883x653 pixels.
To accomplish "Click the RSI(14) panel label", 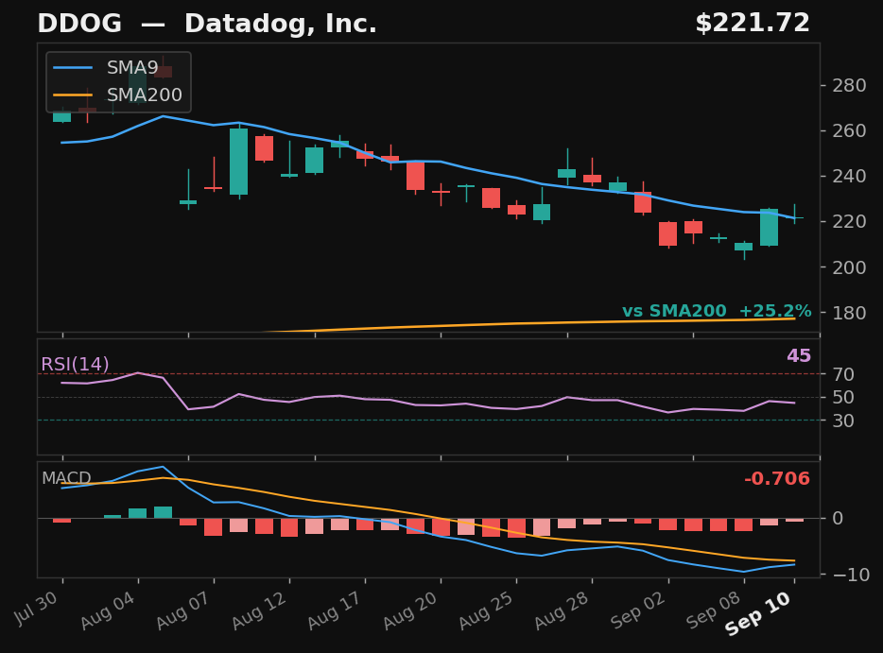I will [x=75, y=364].
